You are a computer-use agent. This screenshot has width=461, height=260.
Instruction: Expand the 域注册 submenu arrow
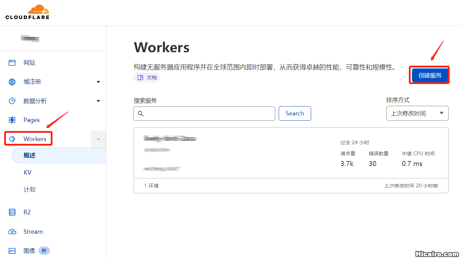click(x=98, y=82)
